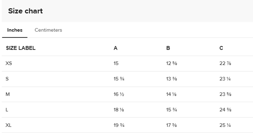Image resolution: width=253 pixels, height=133 pixels.
Task: Click the SIZE LABEL column header
Action: coord(21,48)
